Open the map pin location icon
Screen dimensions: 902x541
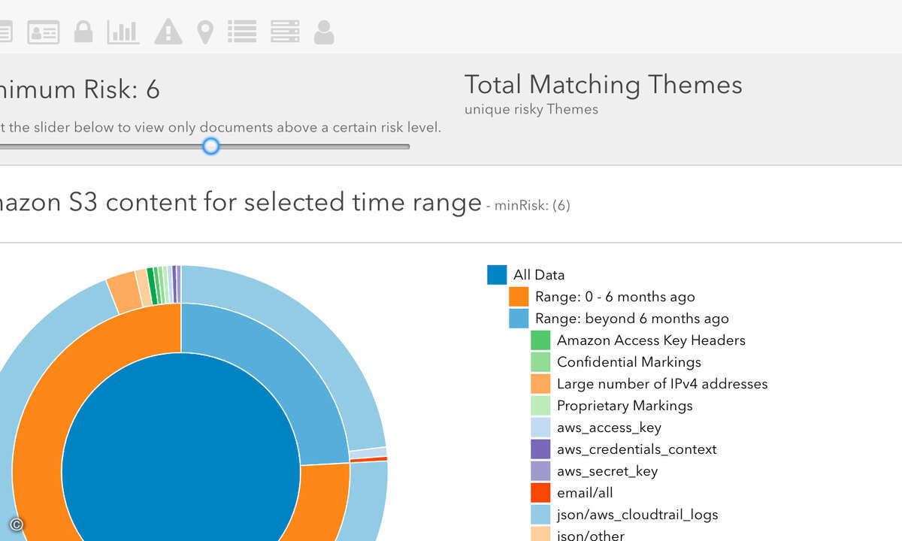tap(205, 32)
